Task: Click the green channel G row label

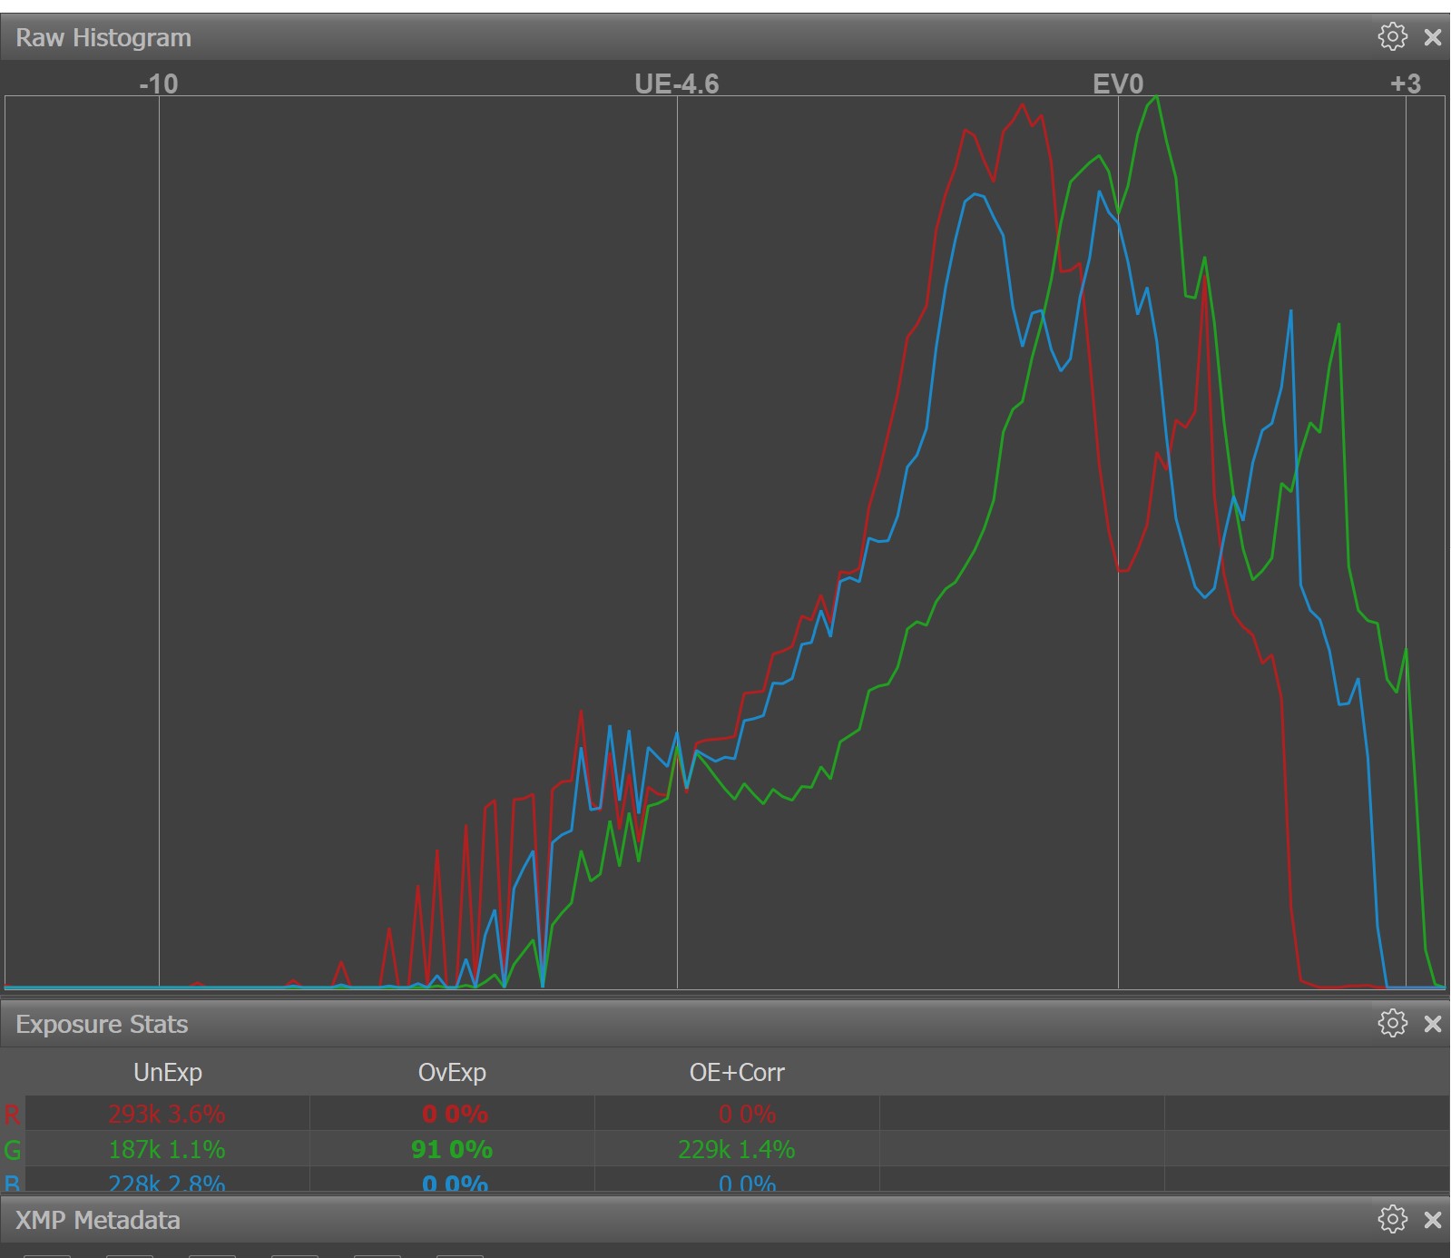Action: (x=12, y=1151)
